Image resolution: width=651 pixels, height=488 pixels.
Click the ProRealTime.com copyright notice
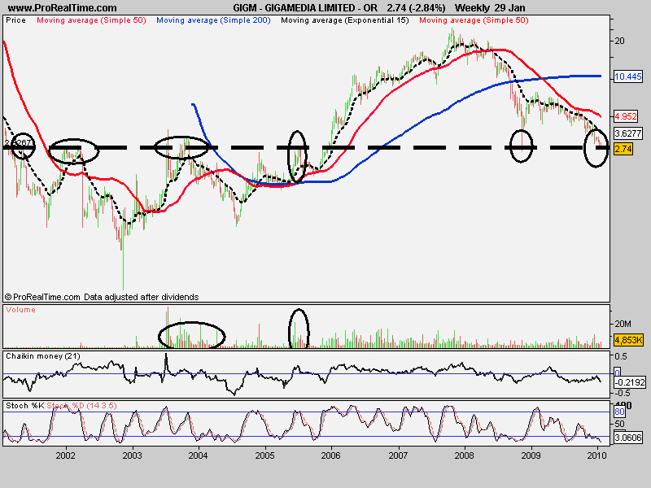(x=102, y=297)
